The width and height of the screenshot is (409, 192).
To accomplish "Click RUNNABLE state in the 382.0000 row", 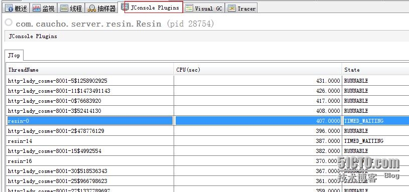I will 356,151.
